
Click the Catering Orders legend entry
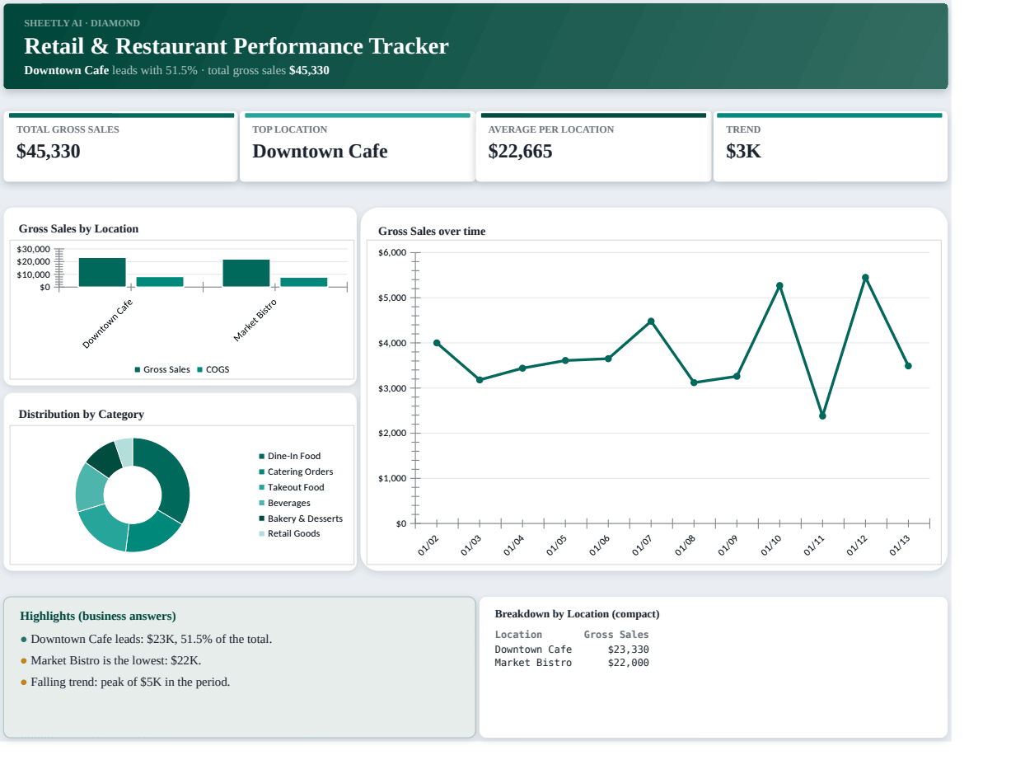pyautogui.click(x=297, y=472)
